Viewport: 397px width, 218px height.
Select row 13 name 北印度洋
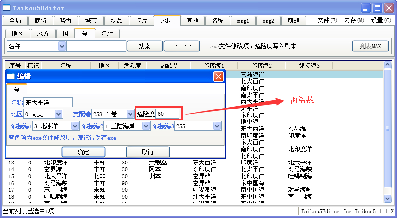pyautogui.click(x=56, y=163)
